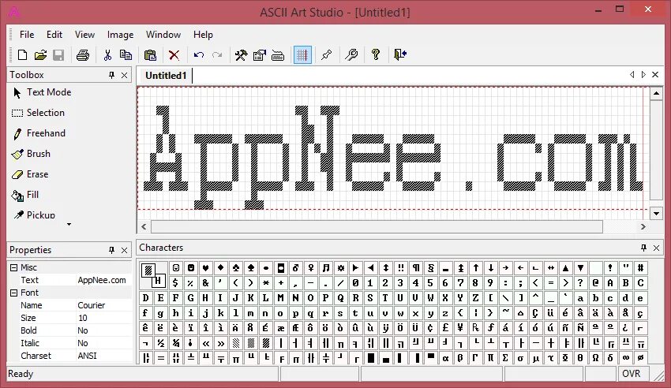Click the pushpin toolbar icon
Screen dimensions: 671x388
click(327, 54)
